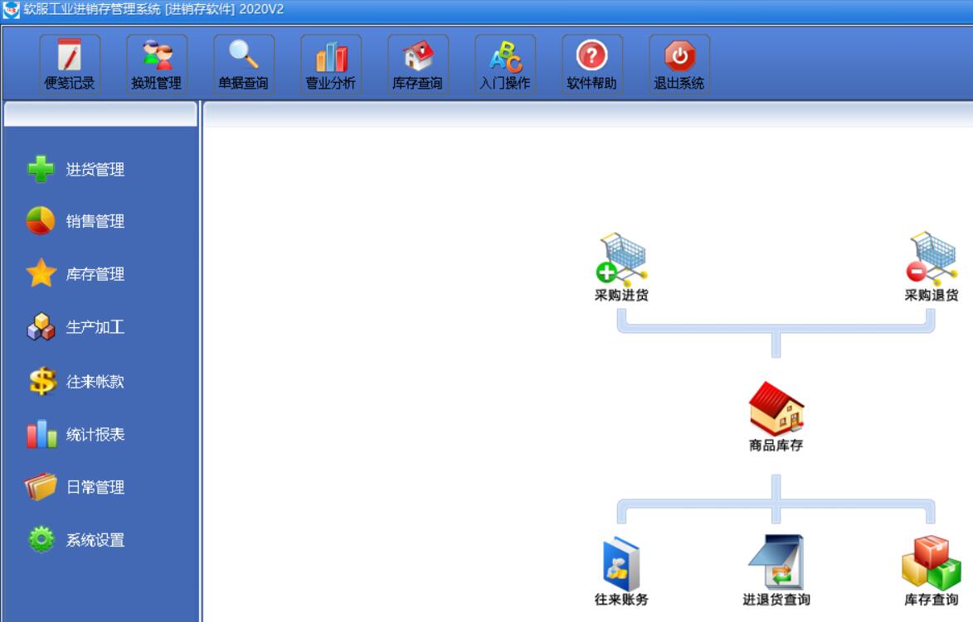Open 软件帮助 software help
Screen dimensions: 973x622
click(591, 65)
